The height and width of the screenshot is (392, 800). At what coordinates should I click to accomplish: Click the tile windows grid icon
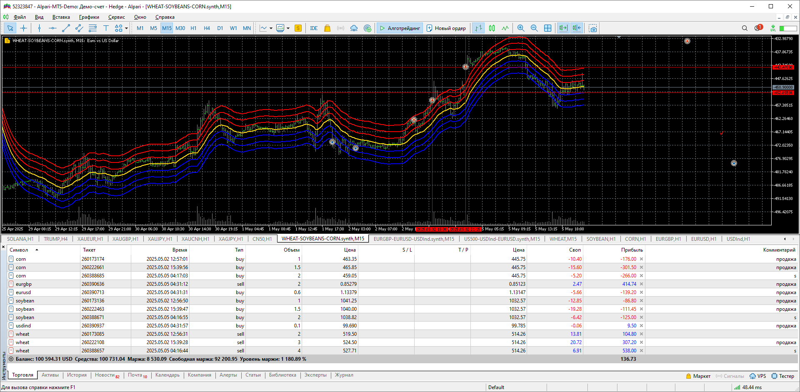pyautogui.click(x=547, y=28)
